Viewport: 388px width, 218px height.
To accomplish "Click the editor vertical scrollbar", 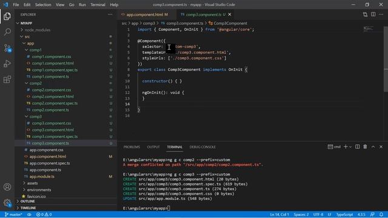I will click(386, 59).
